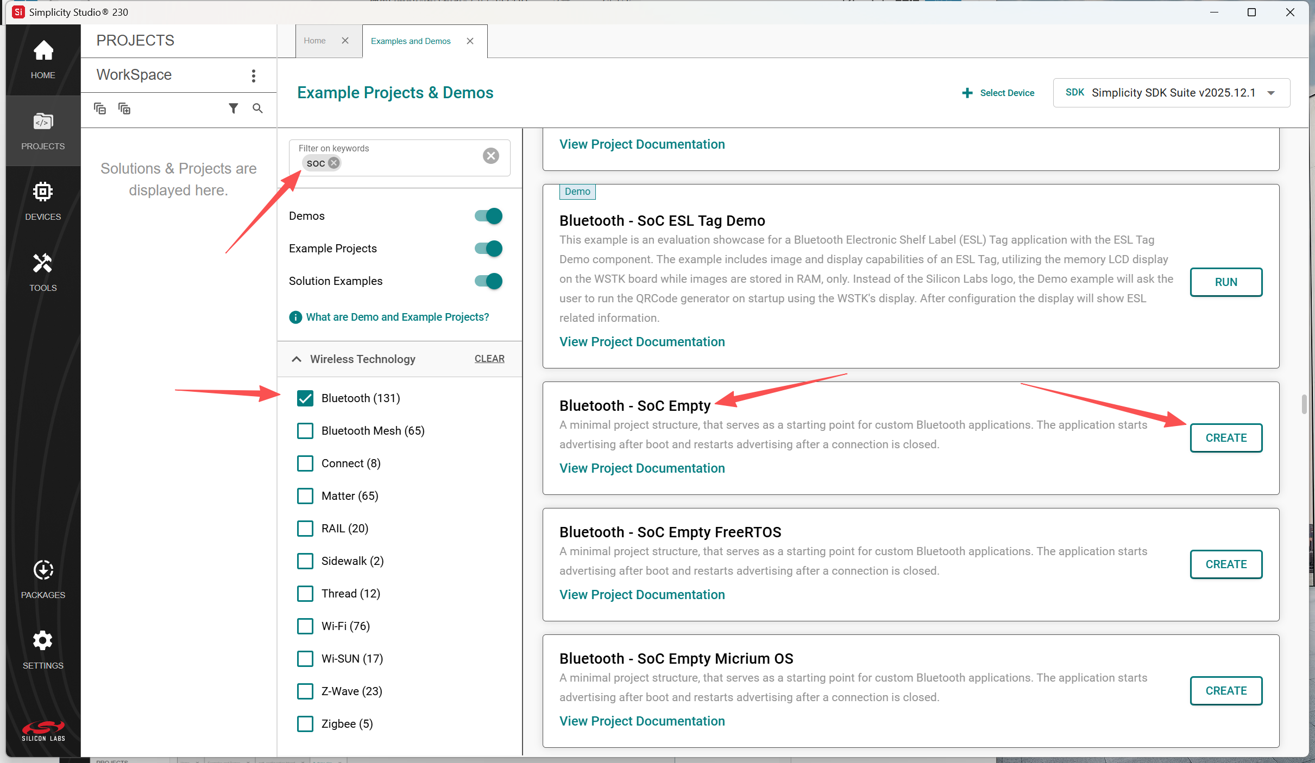Remove the soc keyword chip
The height and width of the screenshot is (763, 1315).
[334, 163]
